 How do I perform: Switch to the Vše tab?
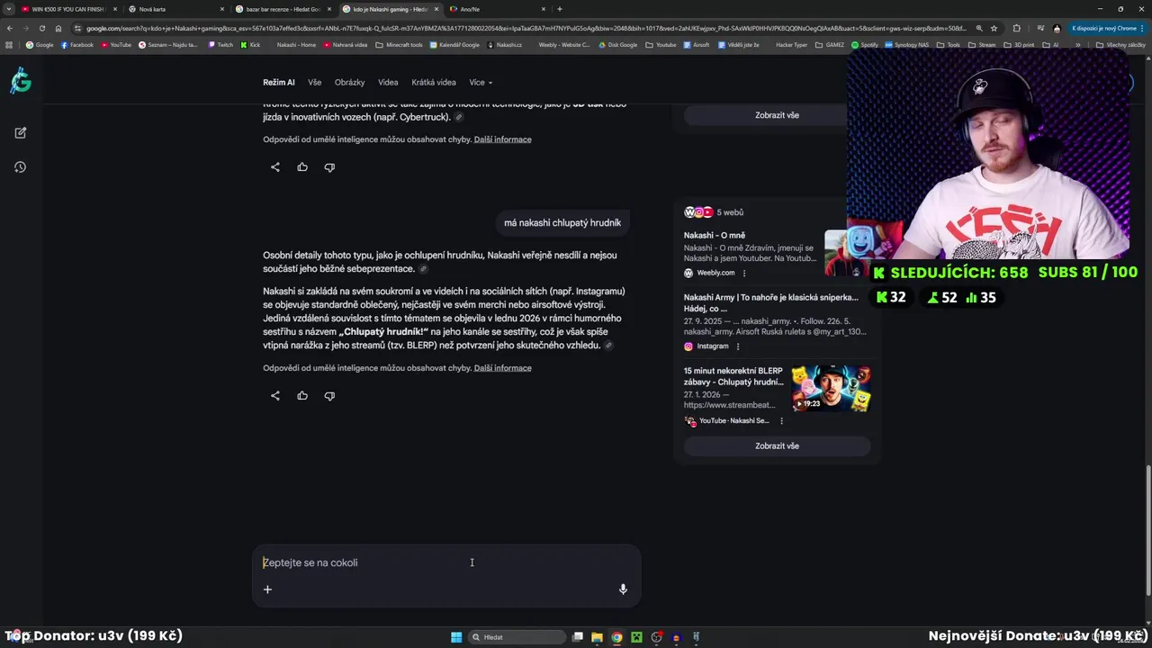coord(314,82)
